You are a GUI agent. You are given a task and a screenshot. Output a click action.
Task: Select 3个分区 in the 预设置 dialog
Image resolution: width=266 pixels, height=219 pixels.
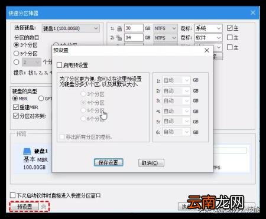(x=83, y=94)
